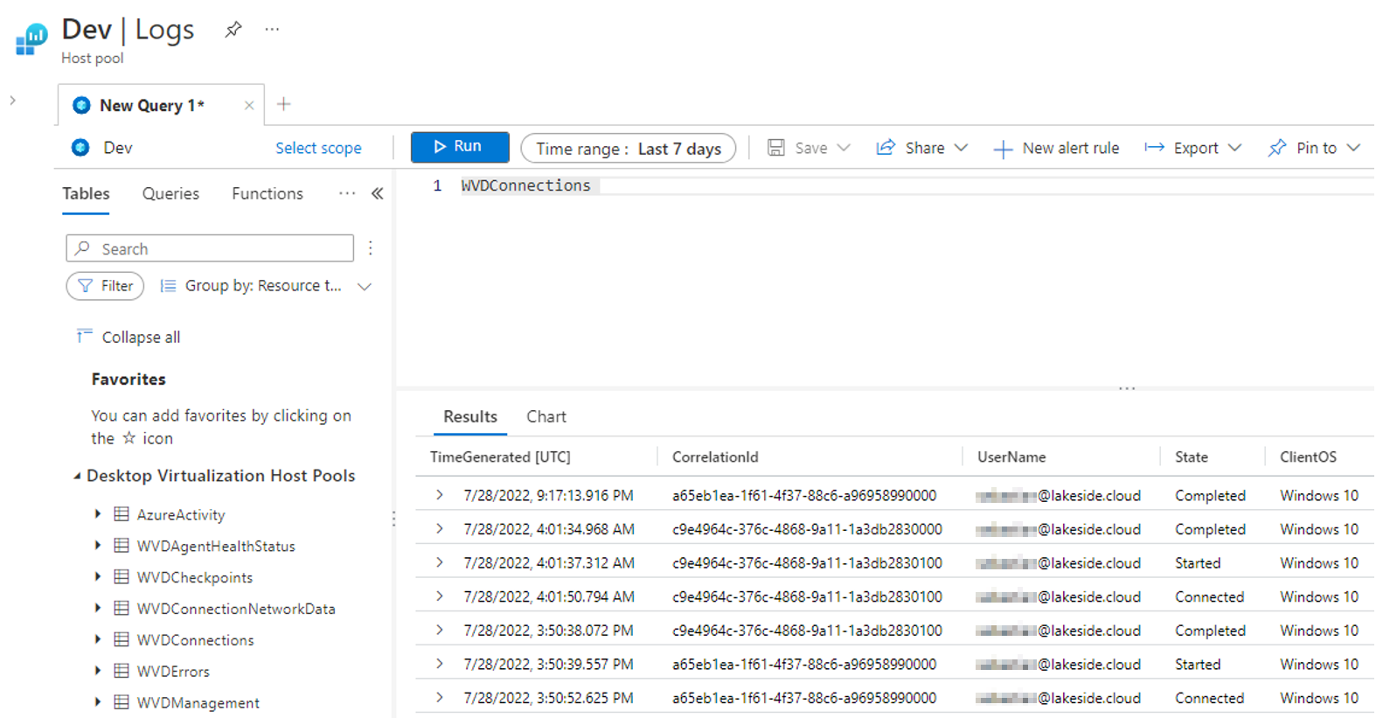Sort by UserName column header
This screenshot has height=718, width=1383.
[1011, 457]
